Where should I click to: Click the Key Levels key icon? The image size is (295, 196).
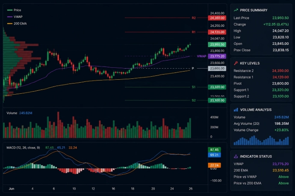point(236,63)
